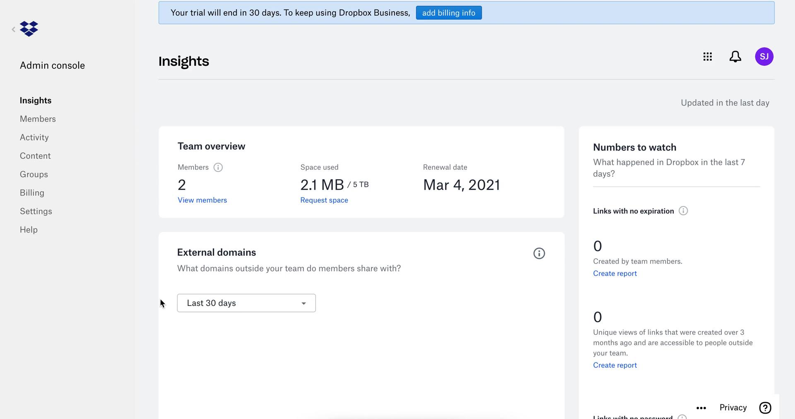Image resolution: width=795 pixels, height=419 pixels.
Task: Click the Insights page title
Action: tap(183, 62)
